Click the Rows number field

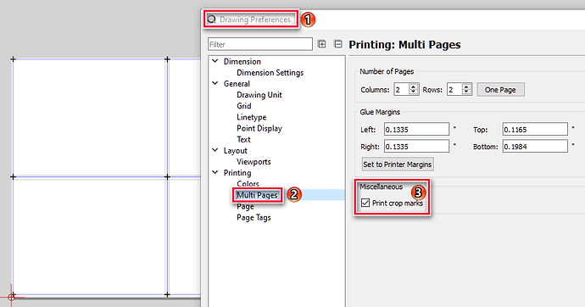pos(454,90)
